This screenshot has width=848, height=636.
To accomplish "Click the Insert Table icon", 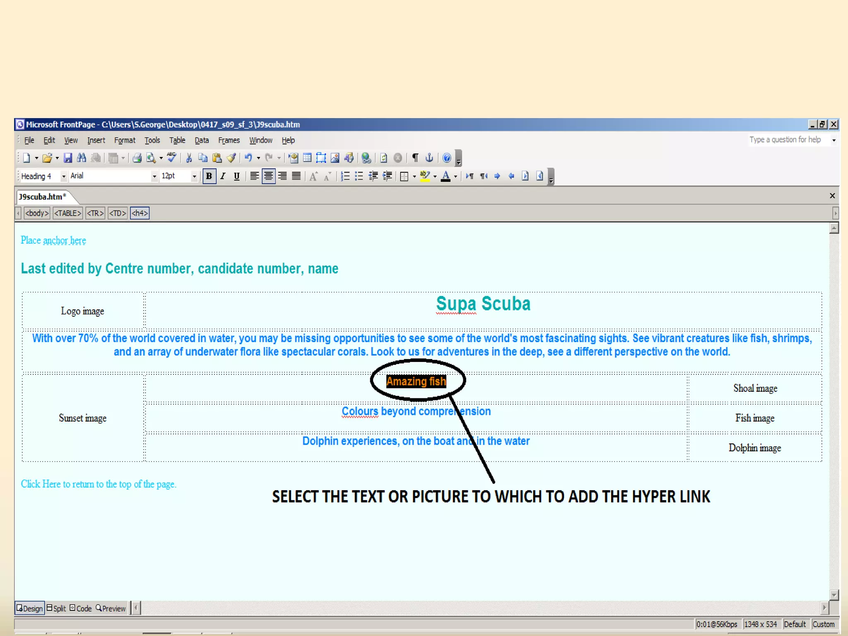I will (x=307, y=158).
